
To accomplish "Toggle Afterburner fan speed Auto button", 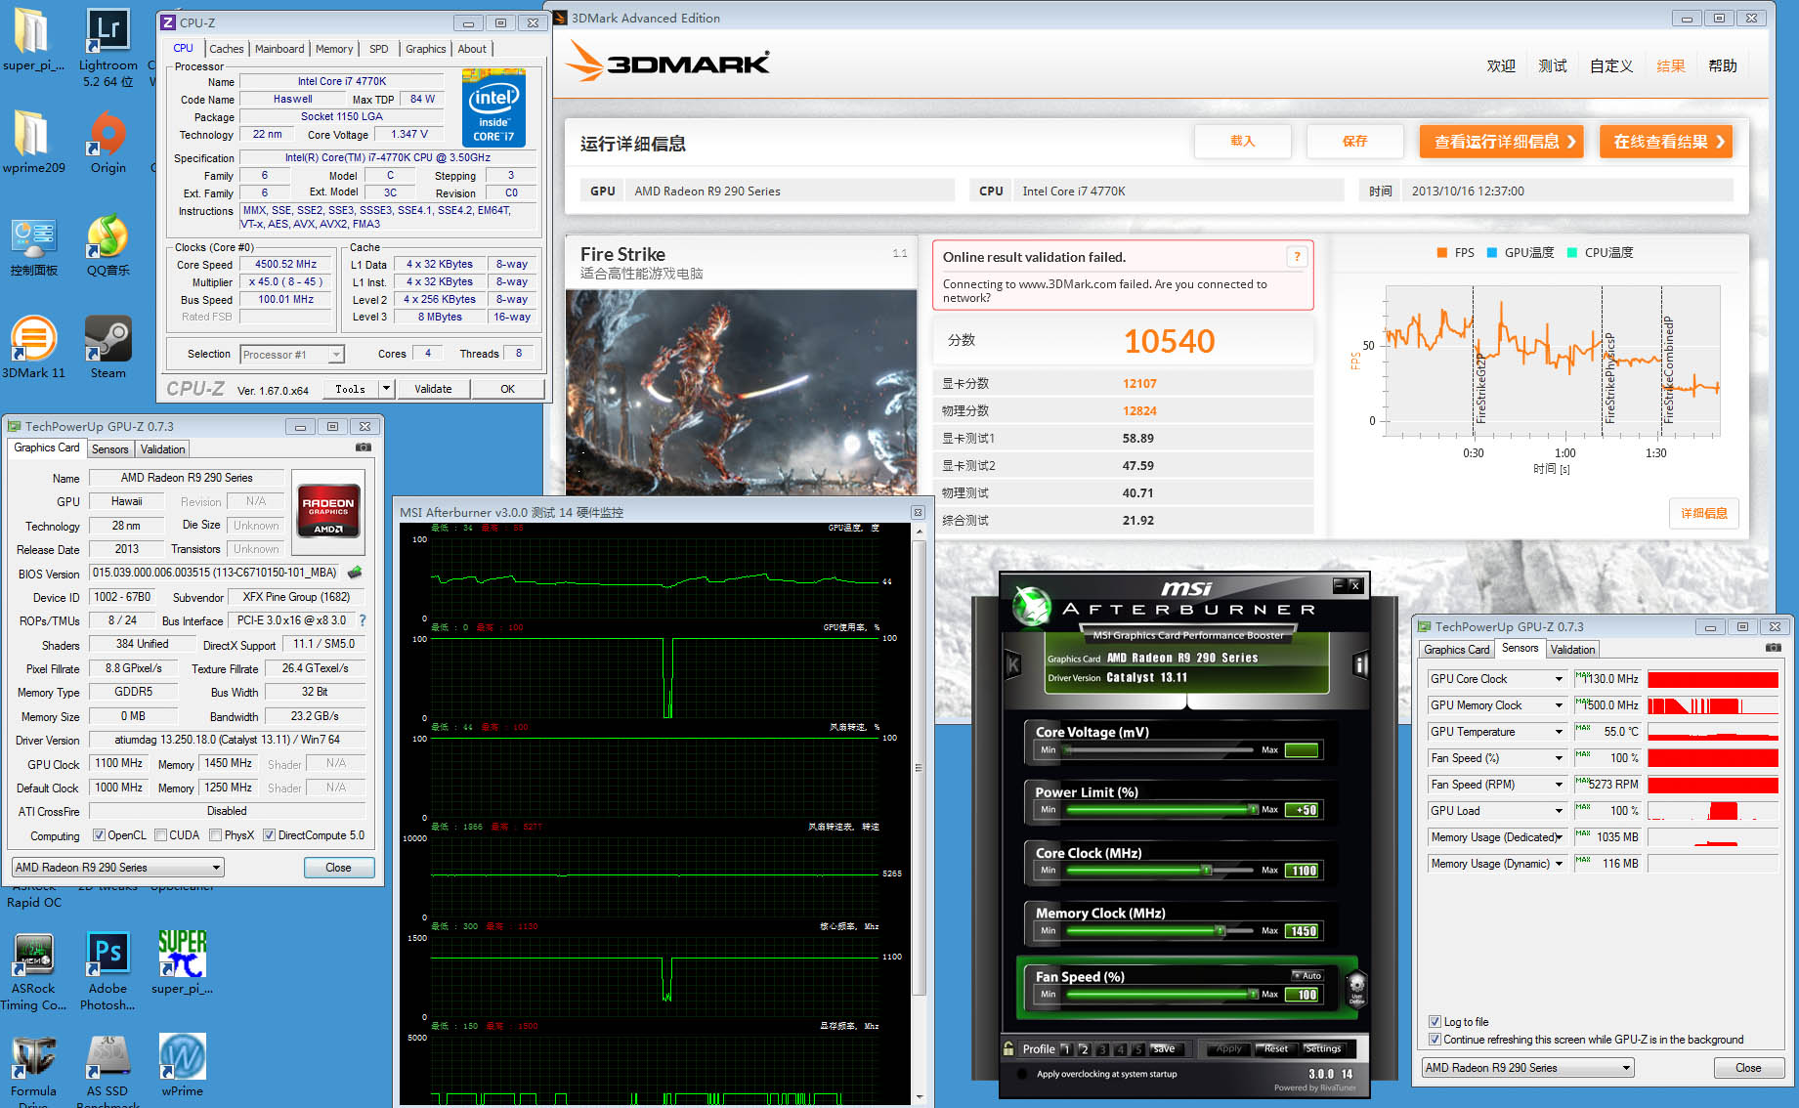I will [1307, 975].
